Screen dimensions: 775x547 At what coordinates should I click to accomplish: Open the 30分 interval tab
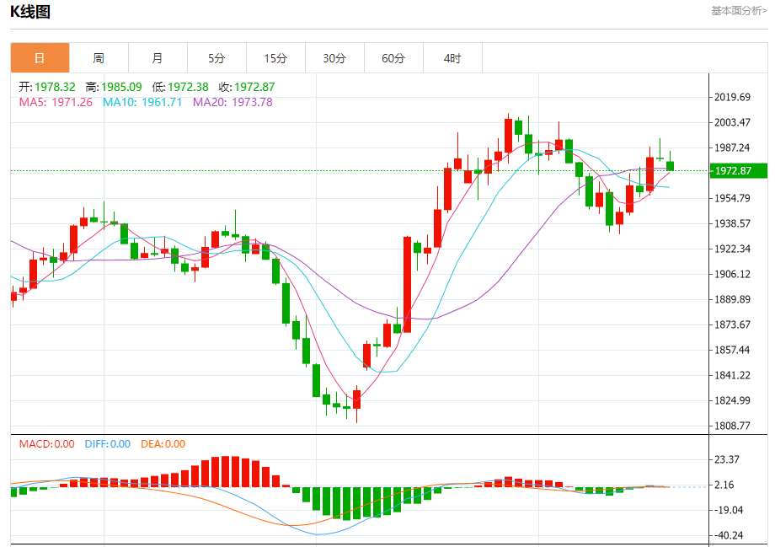click(x=334, y=58)
